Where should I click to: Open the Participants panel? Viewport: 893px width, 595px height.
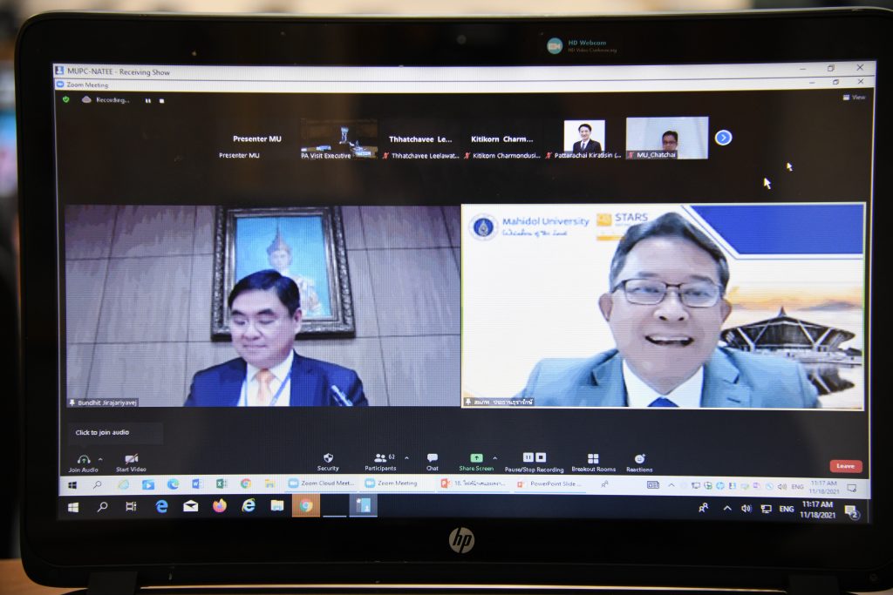click(380, 458)
